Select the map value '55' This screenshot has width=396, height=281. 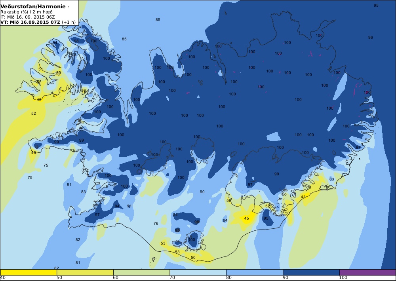coord(39,82)
